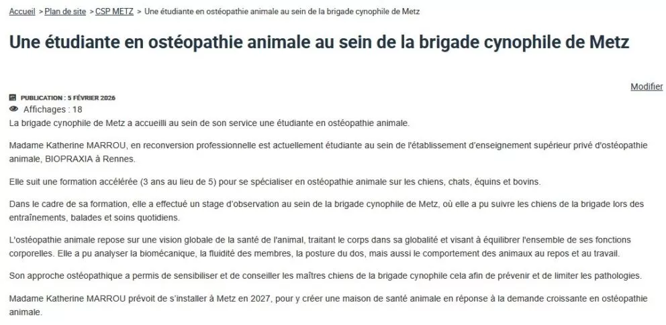This screenshot has width=666, height=325.
Task: Click the breadcrumb separator before CSP METZ
Action: coord(91,12)
